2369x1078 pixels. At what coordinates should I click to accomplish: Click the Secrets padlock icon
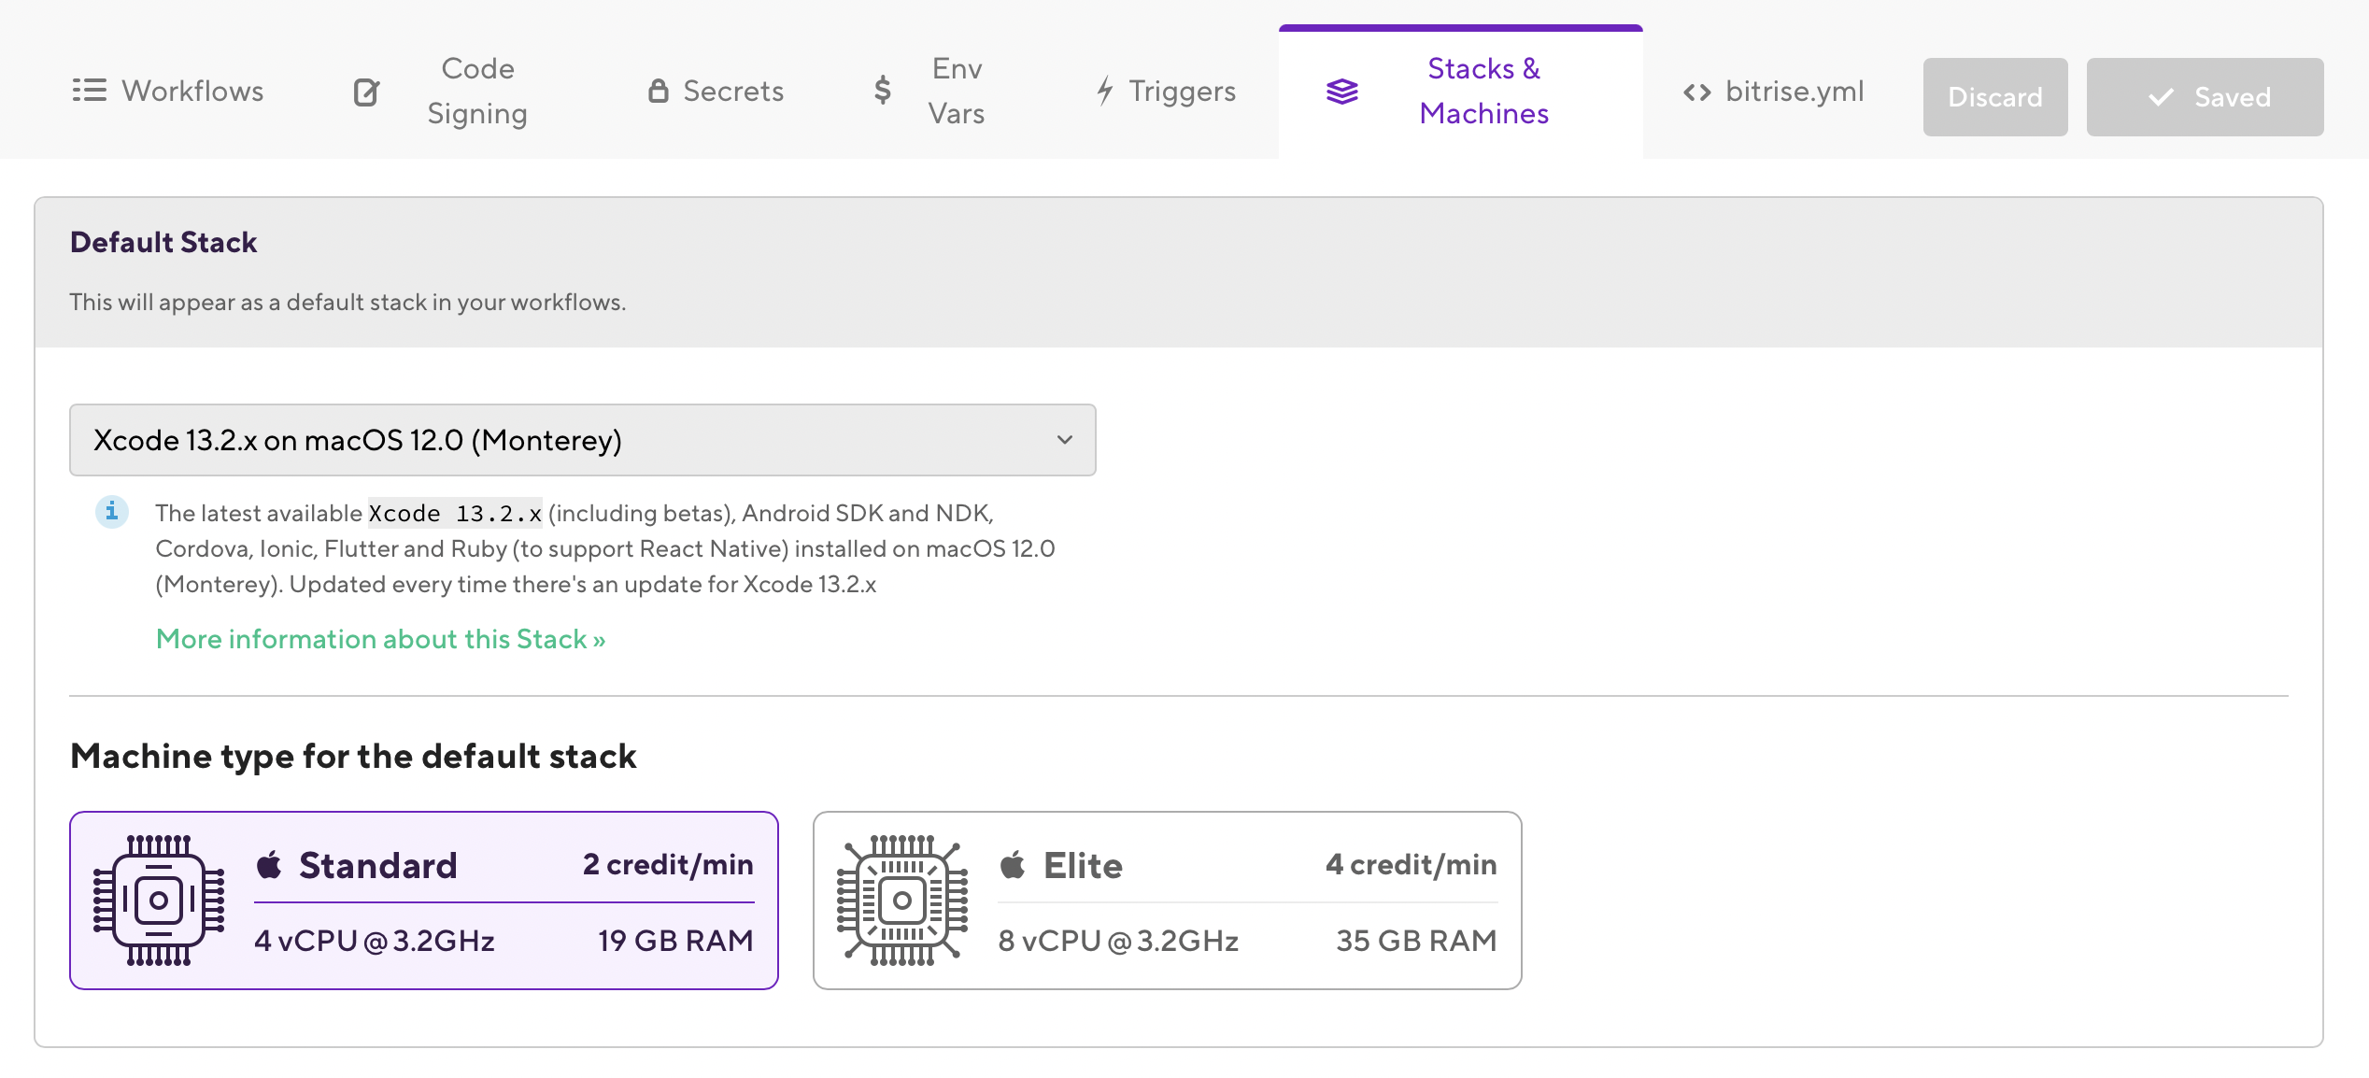pyautogui.click(x=659, y=91)
